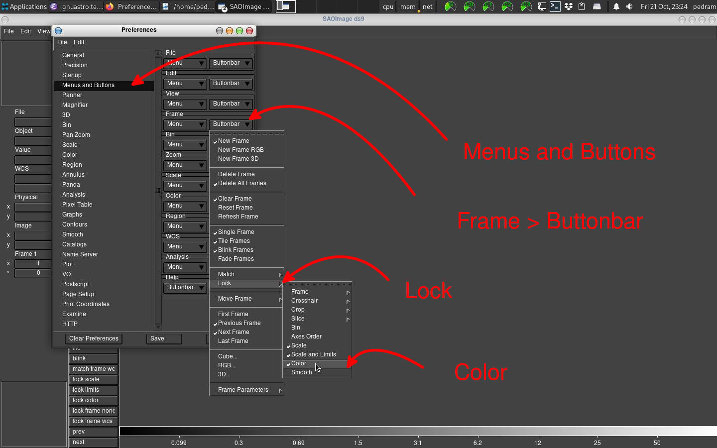Open the Edit menu in Preferences

click(79, 42)
